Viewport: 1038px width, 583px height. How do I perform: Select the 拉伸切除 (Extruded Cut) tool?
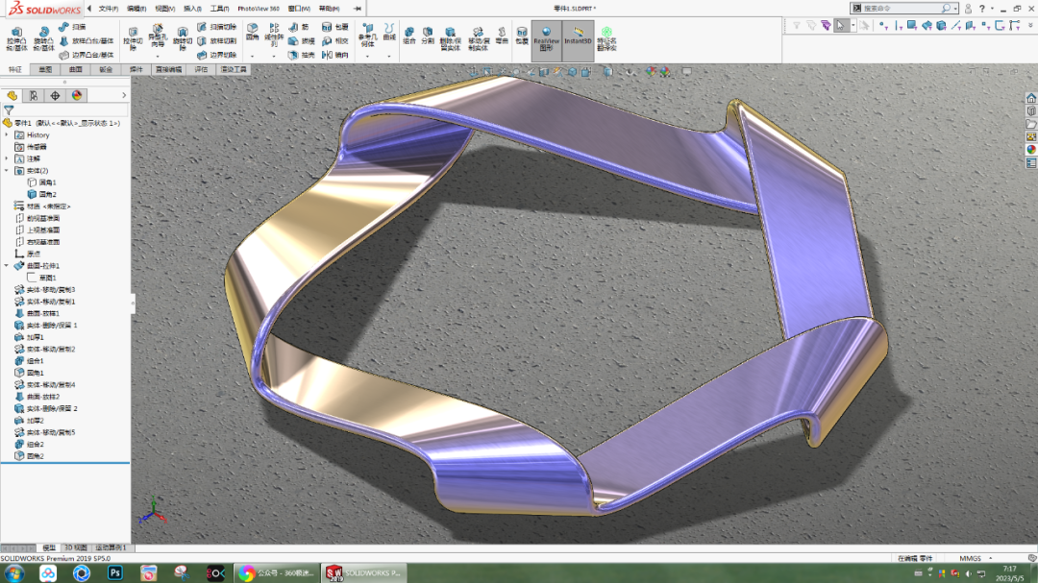point(132,38)
